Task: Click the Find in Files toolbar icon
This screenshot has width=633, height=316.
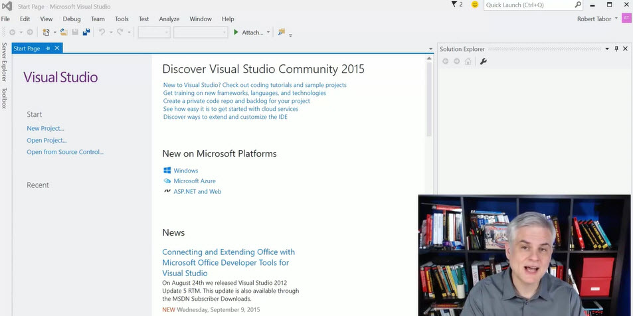Action: tap(282, 32)
